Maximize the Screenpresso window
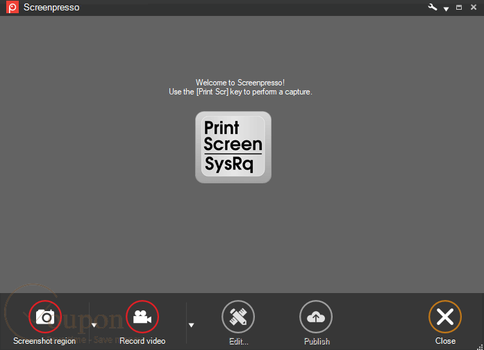The height and width of the screenshot is (350, 484). [459, 7]
